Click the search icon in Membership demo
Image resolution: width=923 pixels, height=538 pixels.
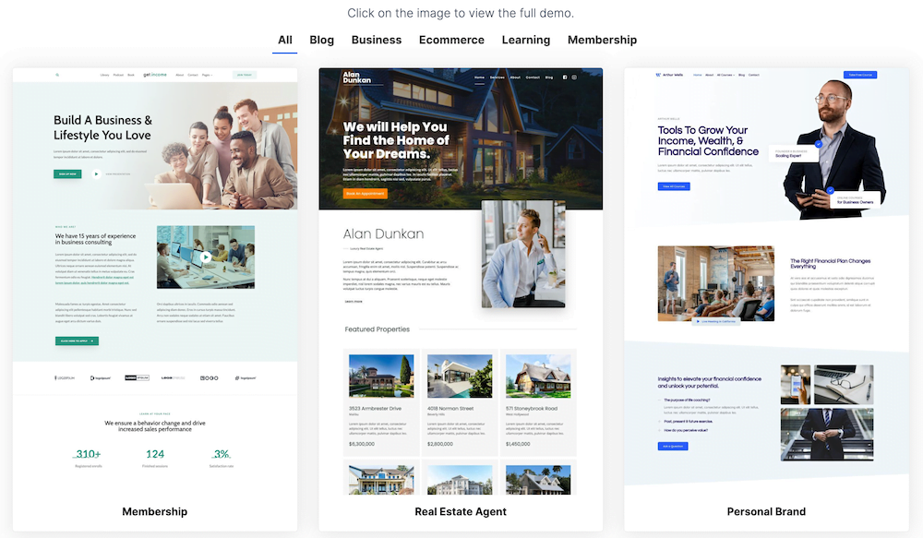[x=56, y=75]
